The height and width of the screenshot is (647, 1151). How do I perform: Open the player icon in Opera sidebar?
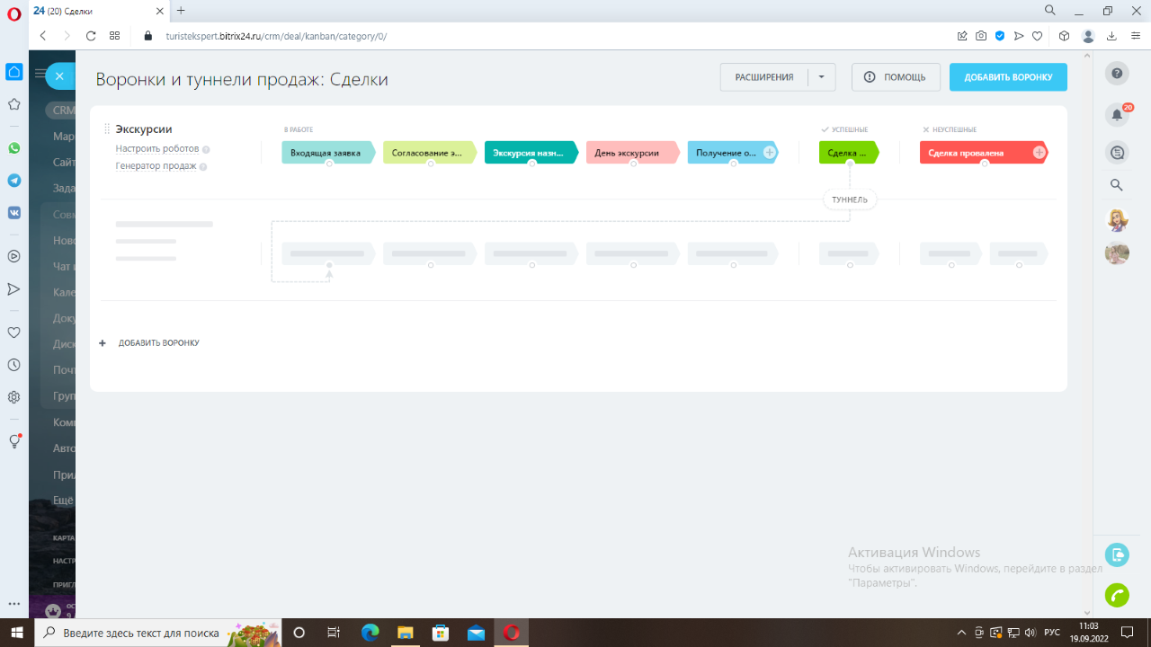click(13, 256)
